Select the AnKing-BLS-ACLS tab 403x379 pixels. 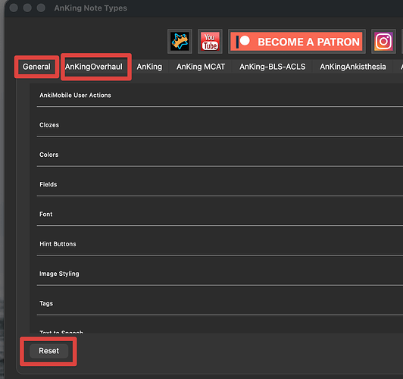click(x=273, y=67)
